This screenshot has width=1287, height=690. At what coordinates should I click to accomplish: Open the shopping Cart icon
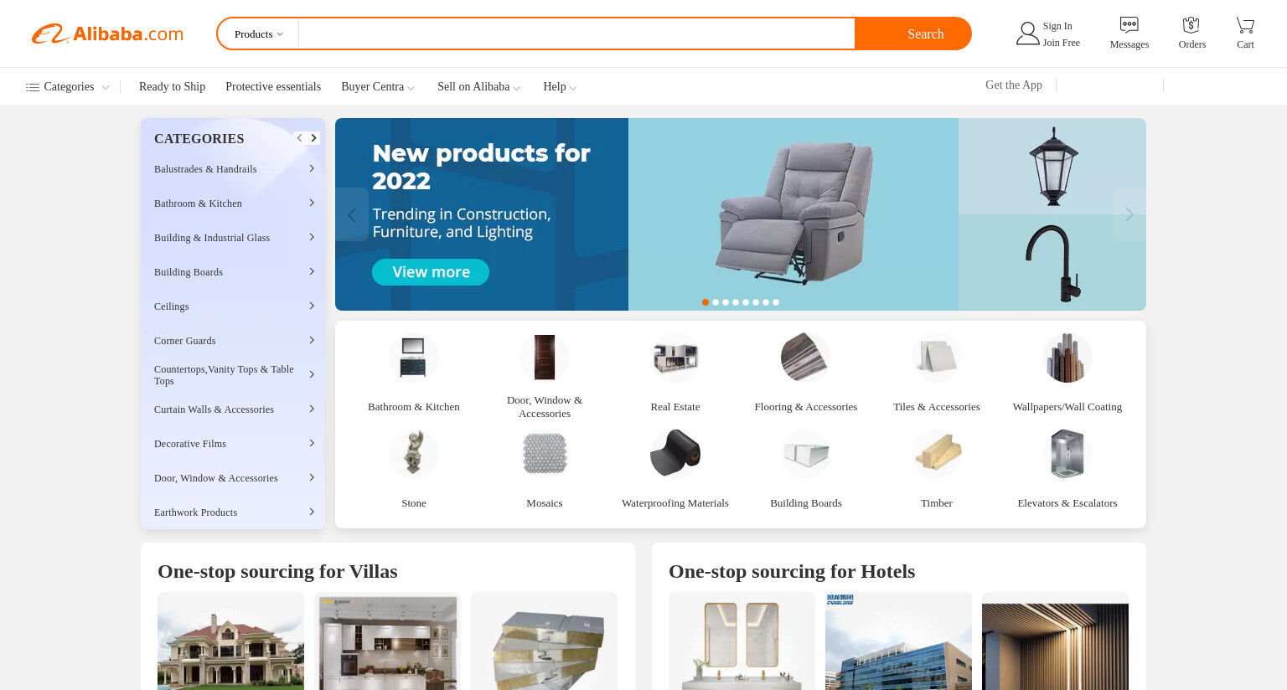(x=1245, y=25)
